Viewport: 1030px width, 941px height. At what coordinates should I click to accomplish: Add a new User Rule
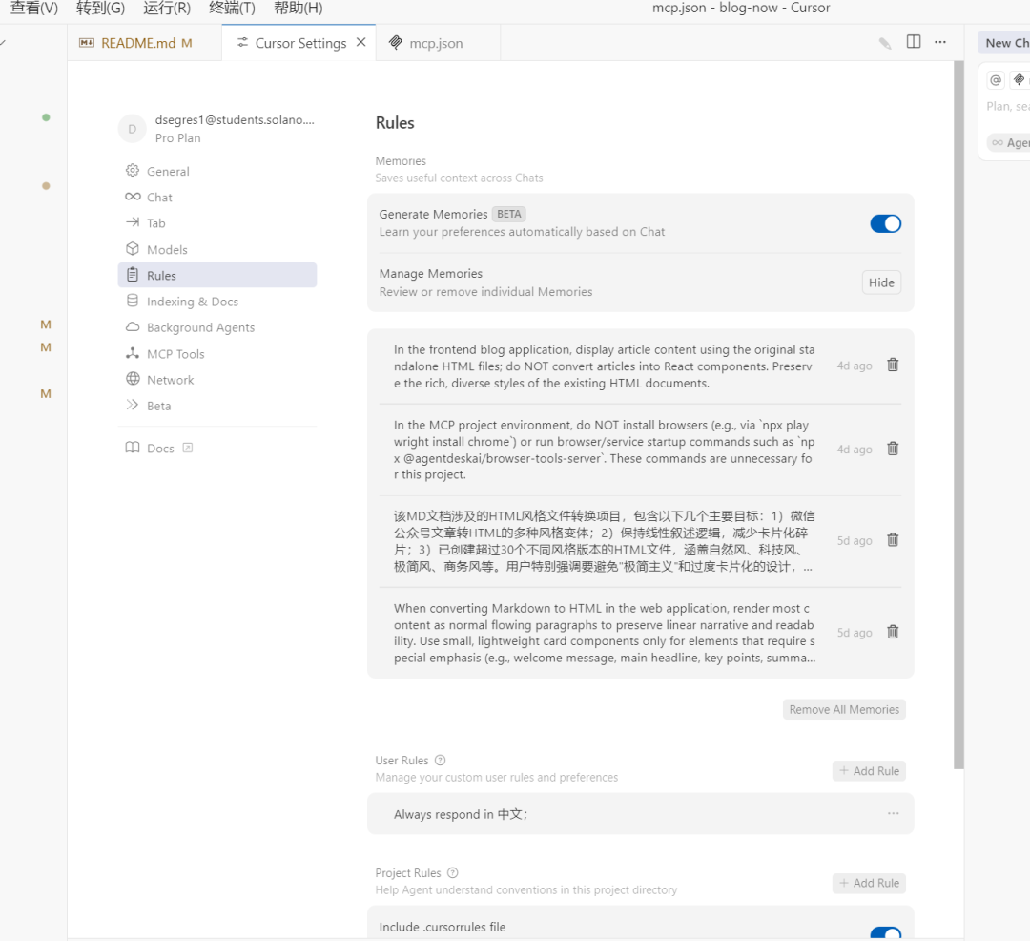click(x=869, y=771)
